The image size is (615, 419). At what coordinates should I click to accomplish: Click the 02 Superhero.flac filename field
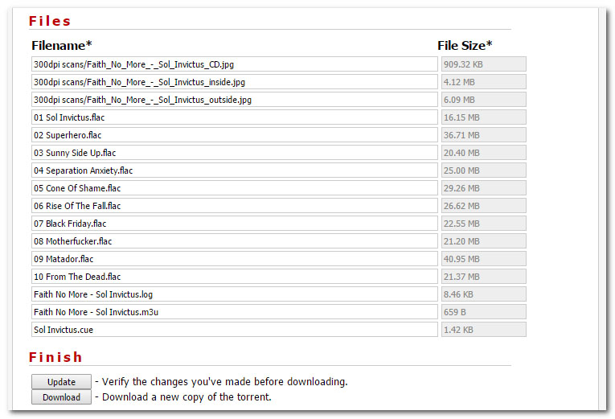tap(234, 135)
